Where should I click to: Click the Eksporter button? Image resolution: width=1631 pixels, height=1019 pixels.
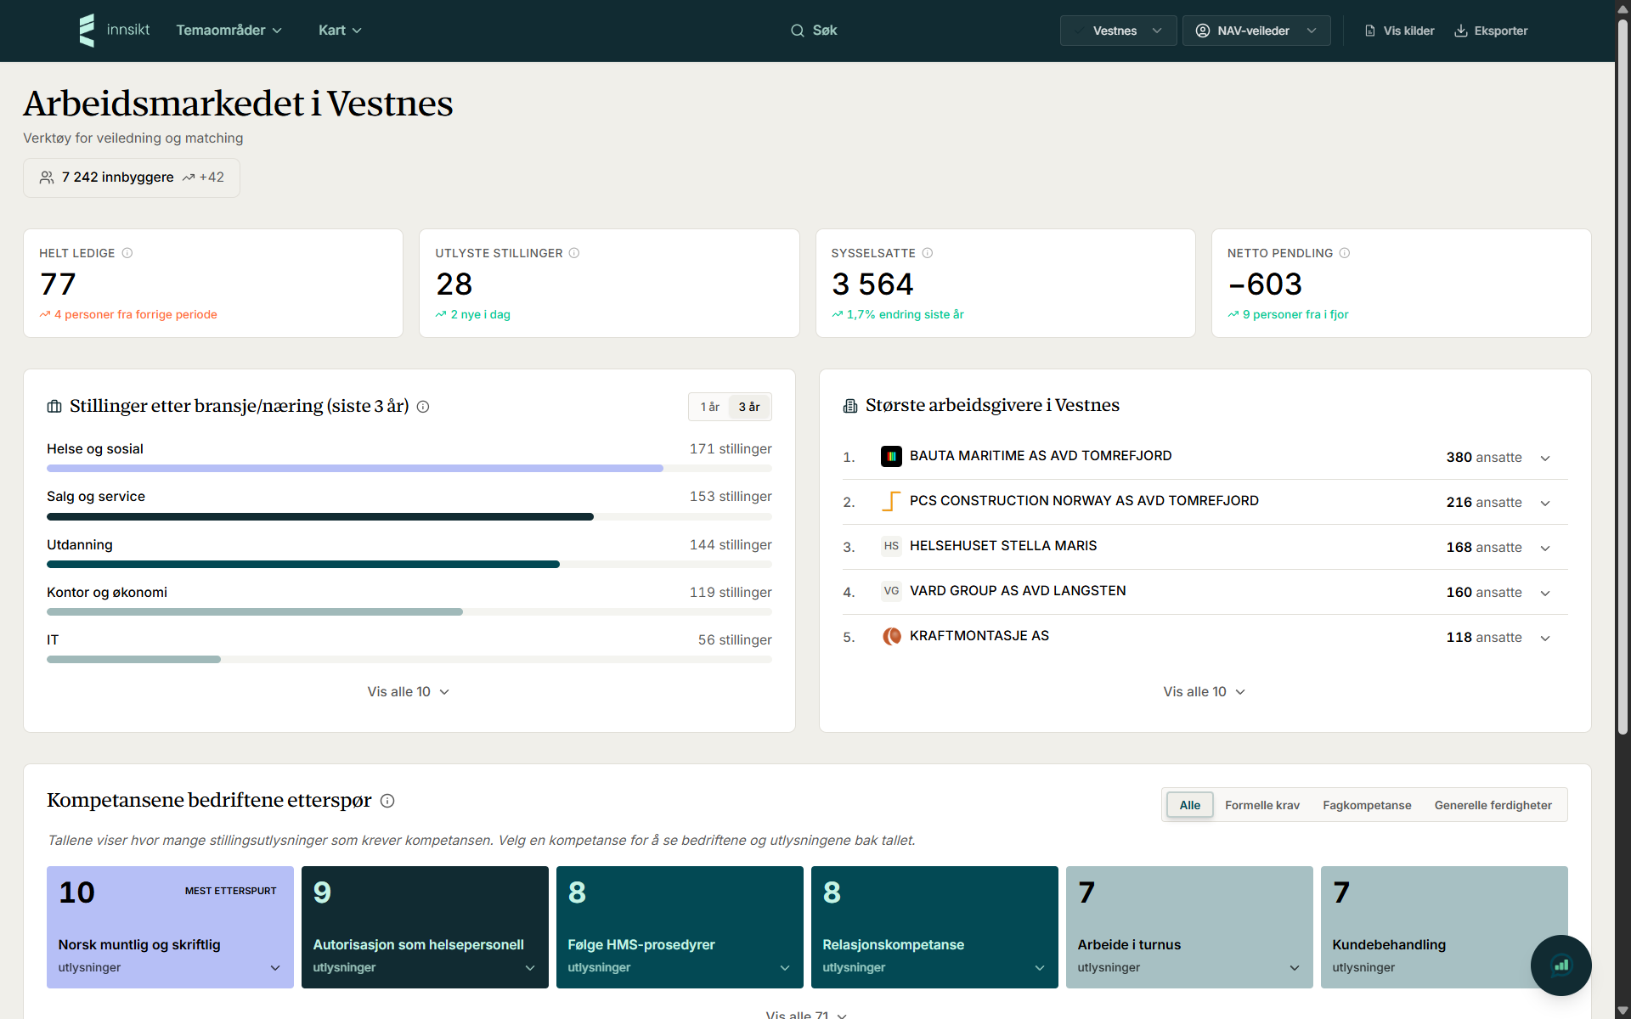point(1491,31)
